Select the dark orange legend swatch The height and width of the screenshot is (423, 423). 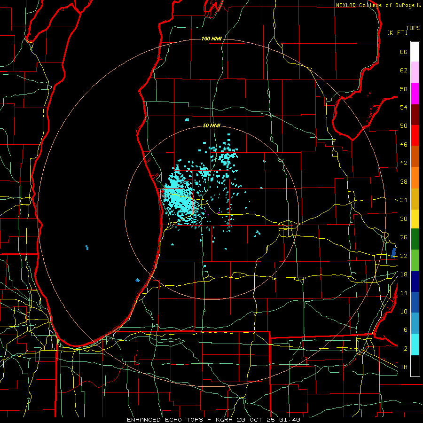pos(415,157)
